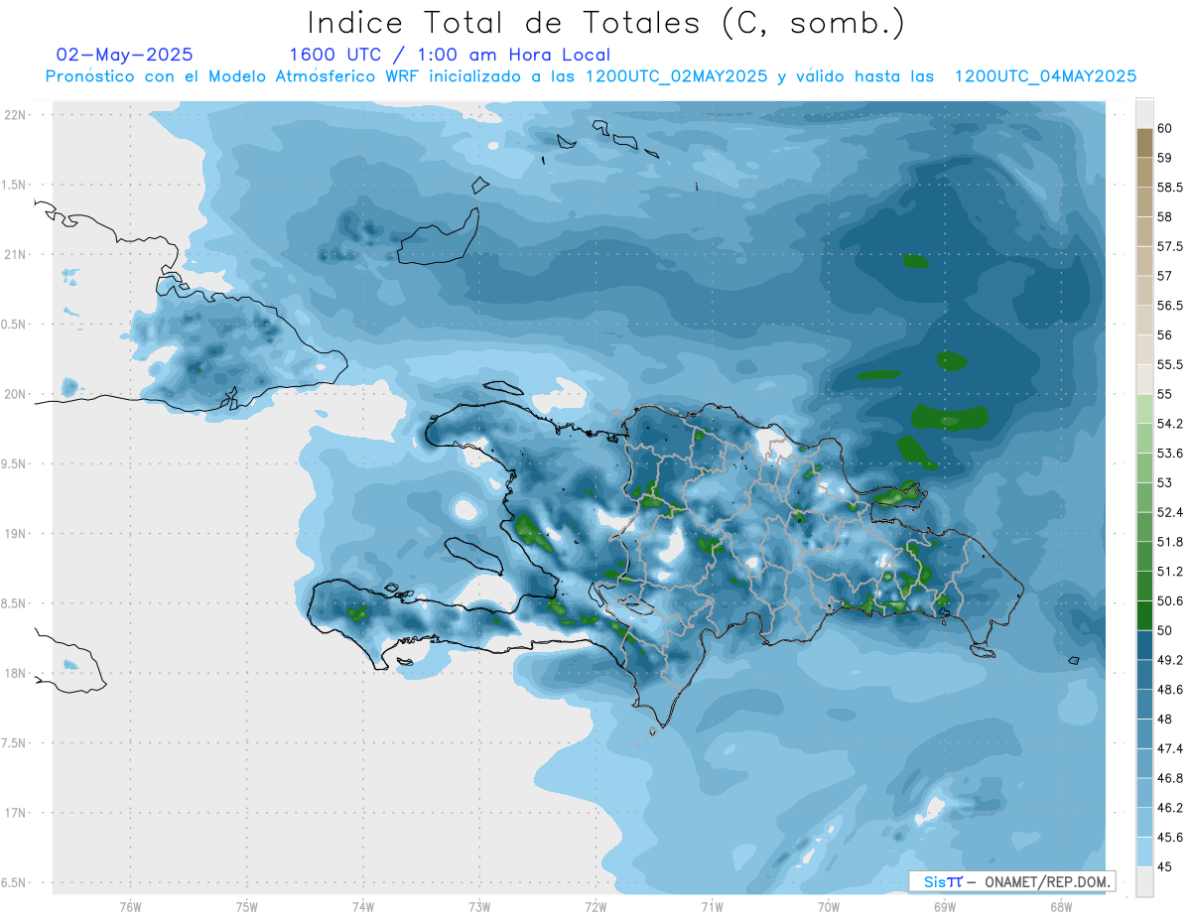Click the "46.2" color scale label

[1170, 808]
